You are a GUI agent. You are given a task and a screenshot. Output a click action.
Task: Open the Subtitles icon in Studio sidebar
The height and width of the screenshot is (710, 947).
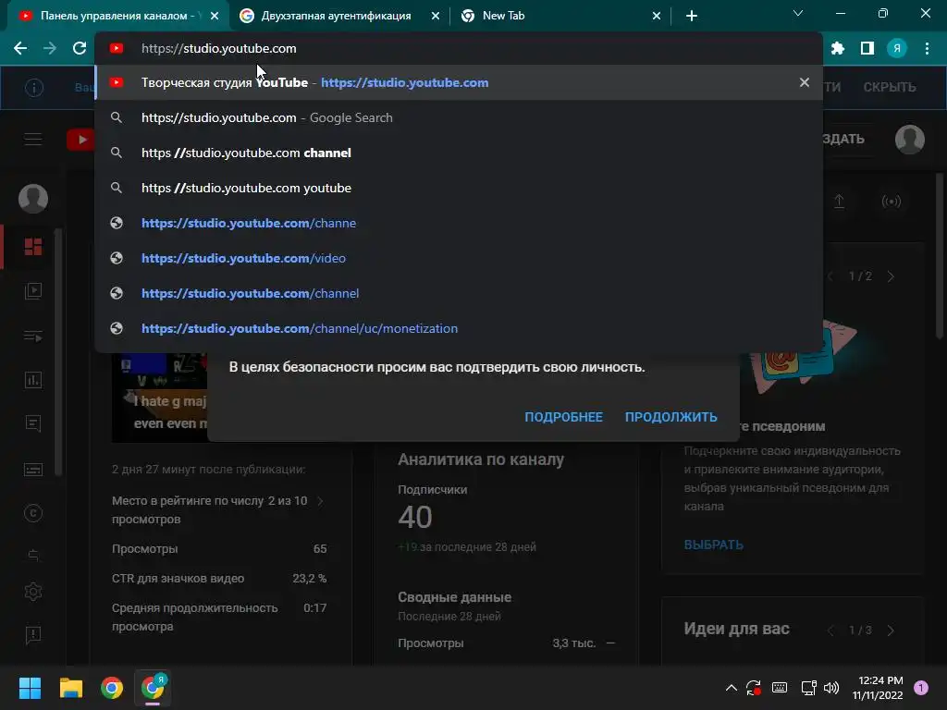(x=33, y=469)
